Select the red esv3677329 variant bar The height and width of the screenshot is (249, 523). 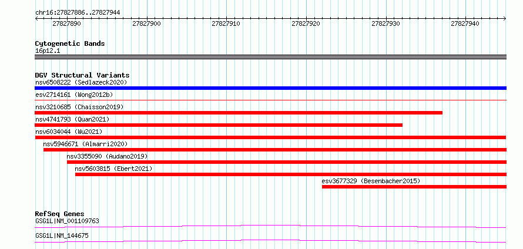(x=414, y=187)
